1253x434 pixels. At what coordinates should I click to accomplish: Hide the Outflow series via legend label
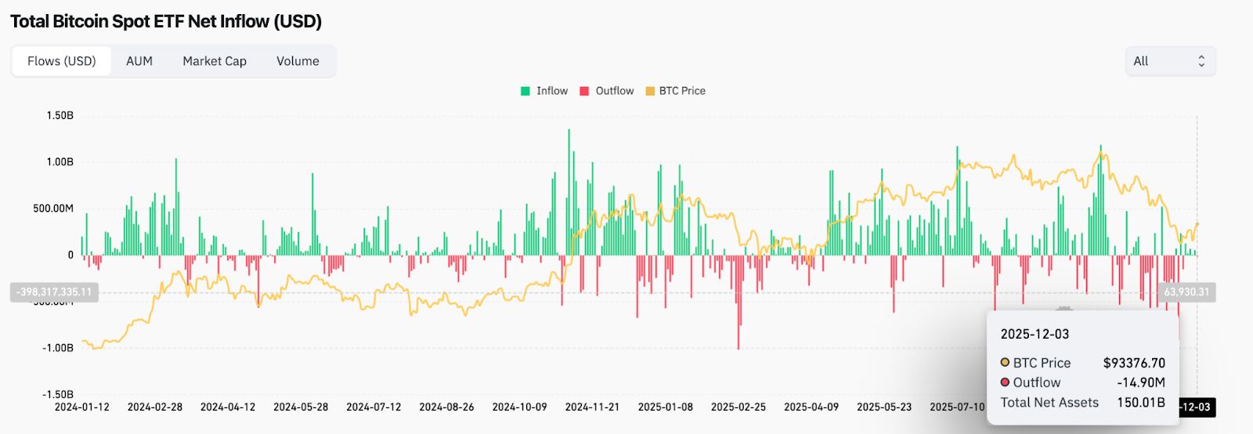tap(615, 91)
